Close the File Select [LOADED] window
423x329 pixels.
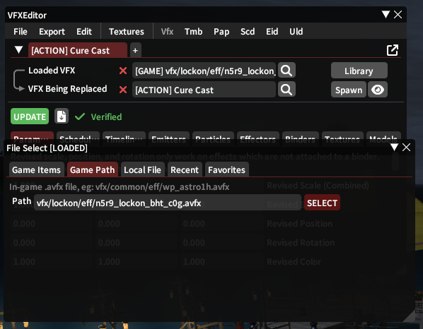point(406,147)
